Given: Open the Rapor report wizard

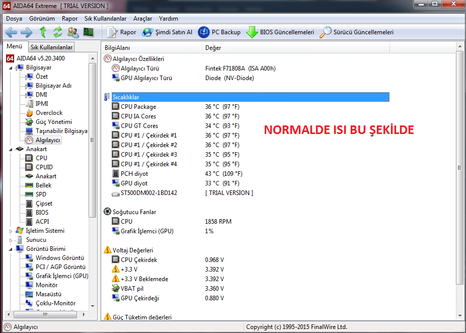Looking at the screenshot, I should tap(121, 32).
